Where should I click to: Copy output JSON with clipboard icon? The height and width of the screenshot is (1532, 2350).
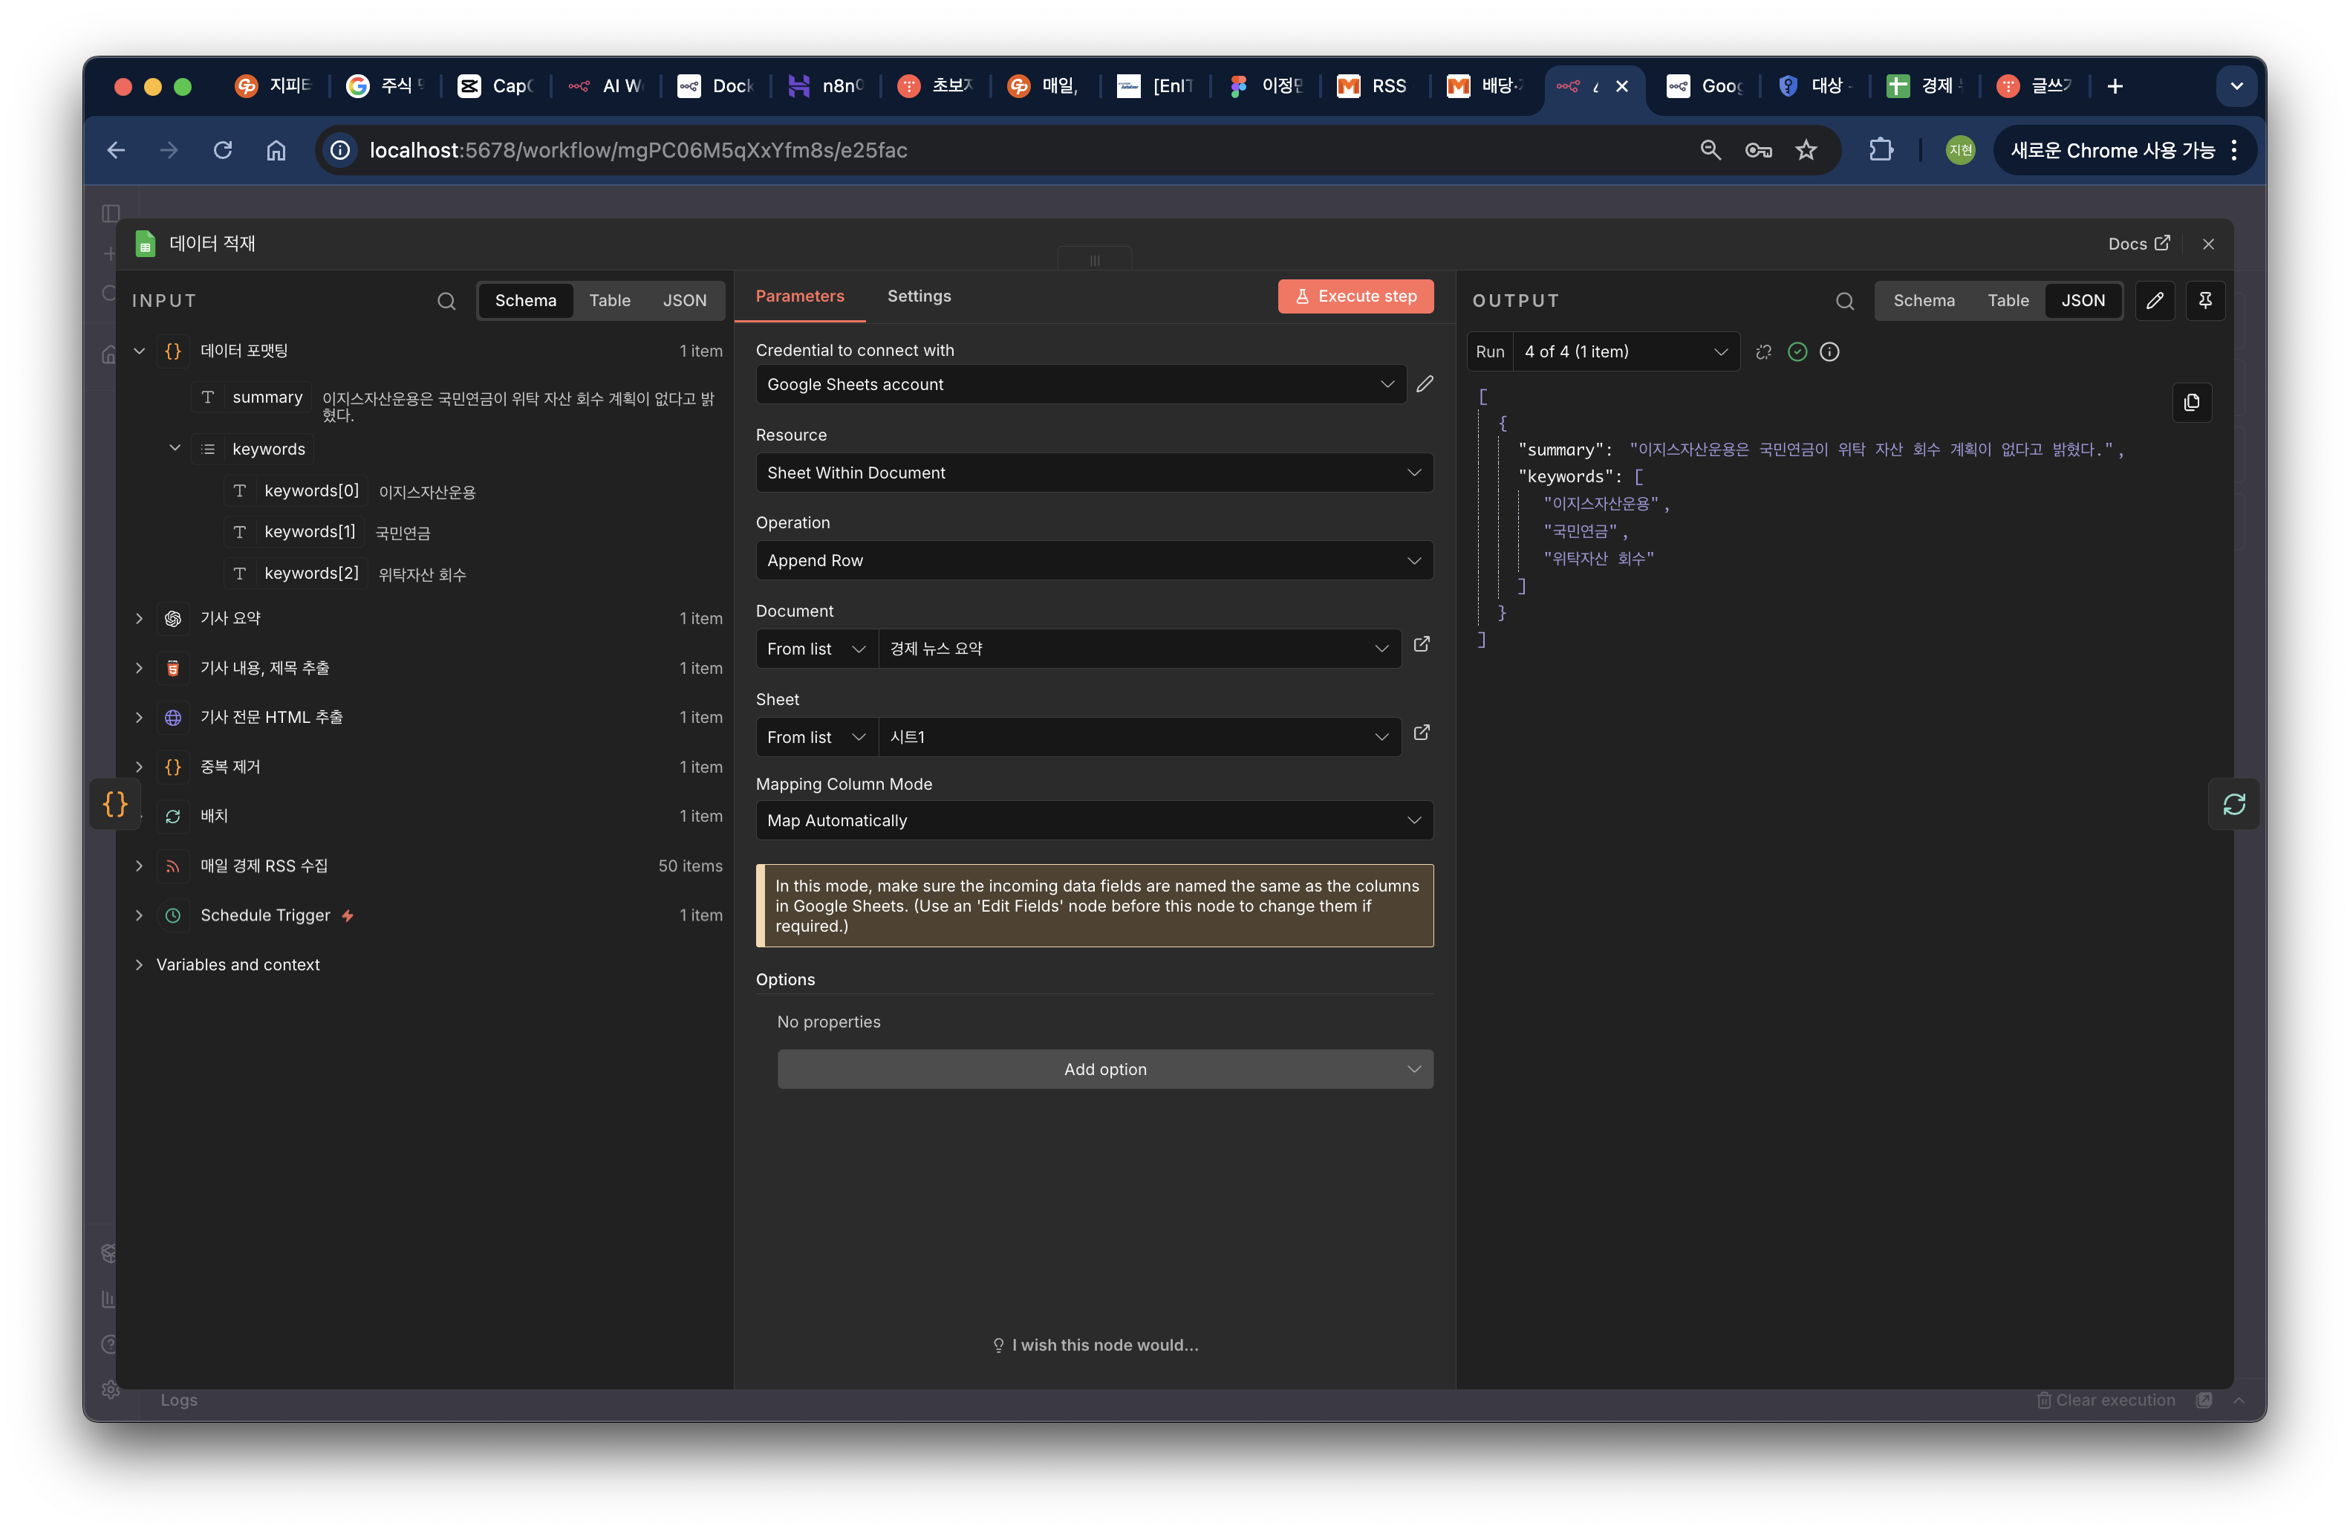pos(2191,402)
